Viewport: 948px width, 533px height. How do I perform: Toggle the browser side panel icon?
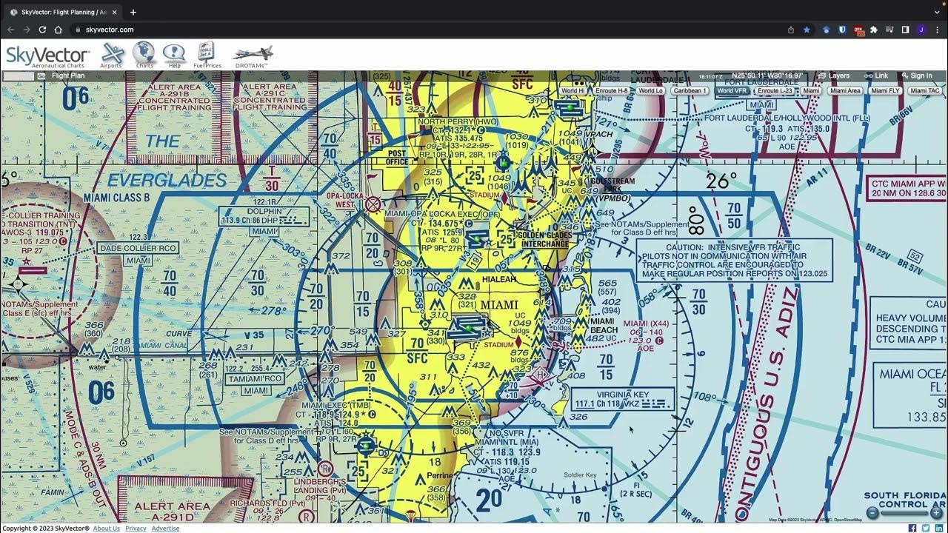coord(905,30)
